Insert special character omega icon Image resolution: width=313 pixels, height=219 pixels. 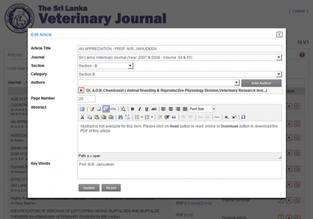pos(243,117)
